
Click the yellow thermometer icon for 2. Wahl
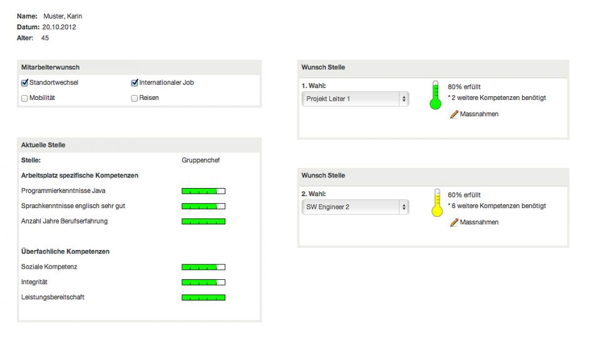point(437,203)
